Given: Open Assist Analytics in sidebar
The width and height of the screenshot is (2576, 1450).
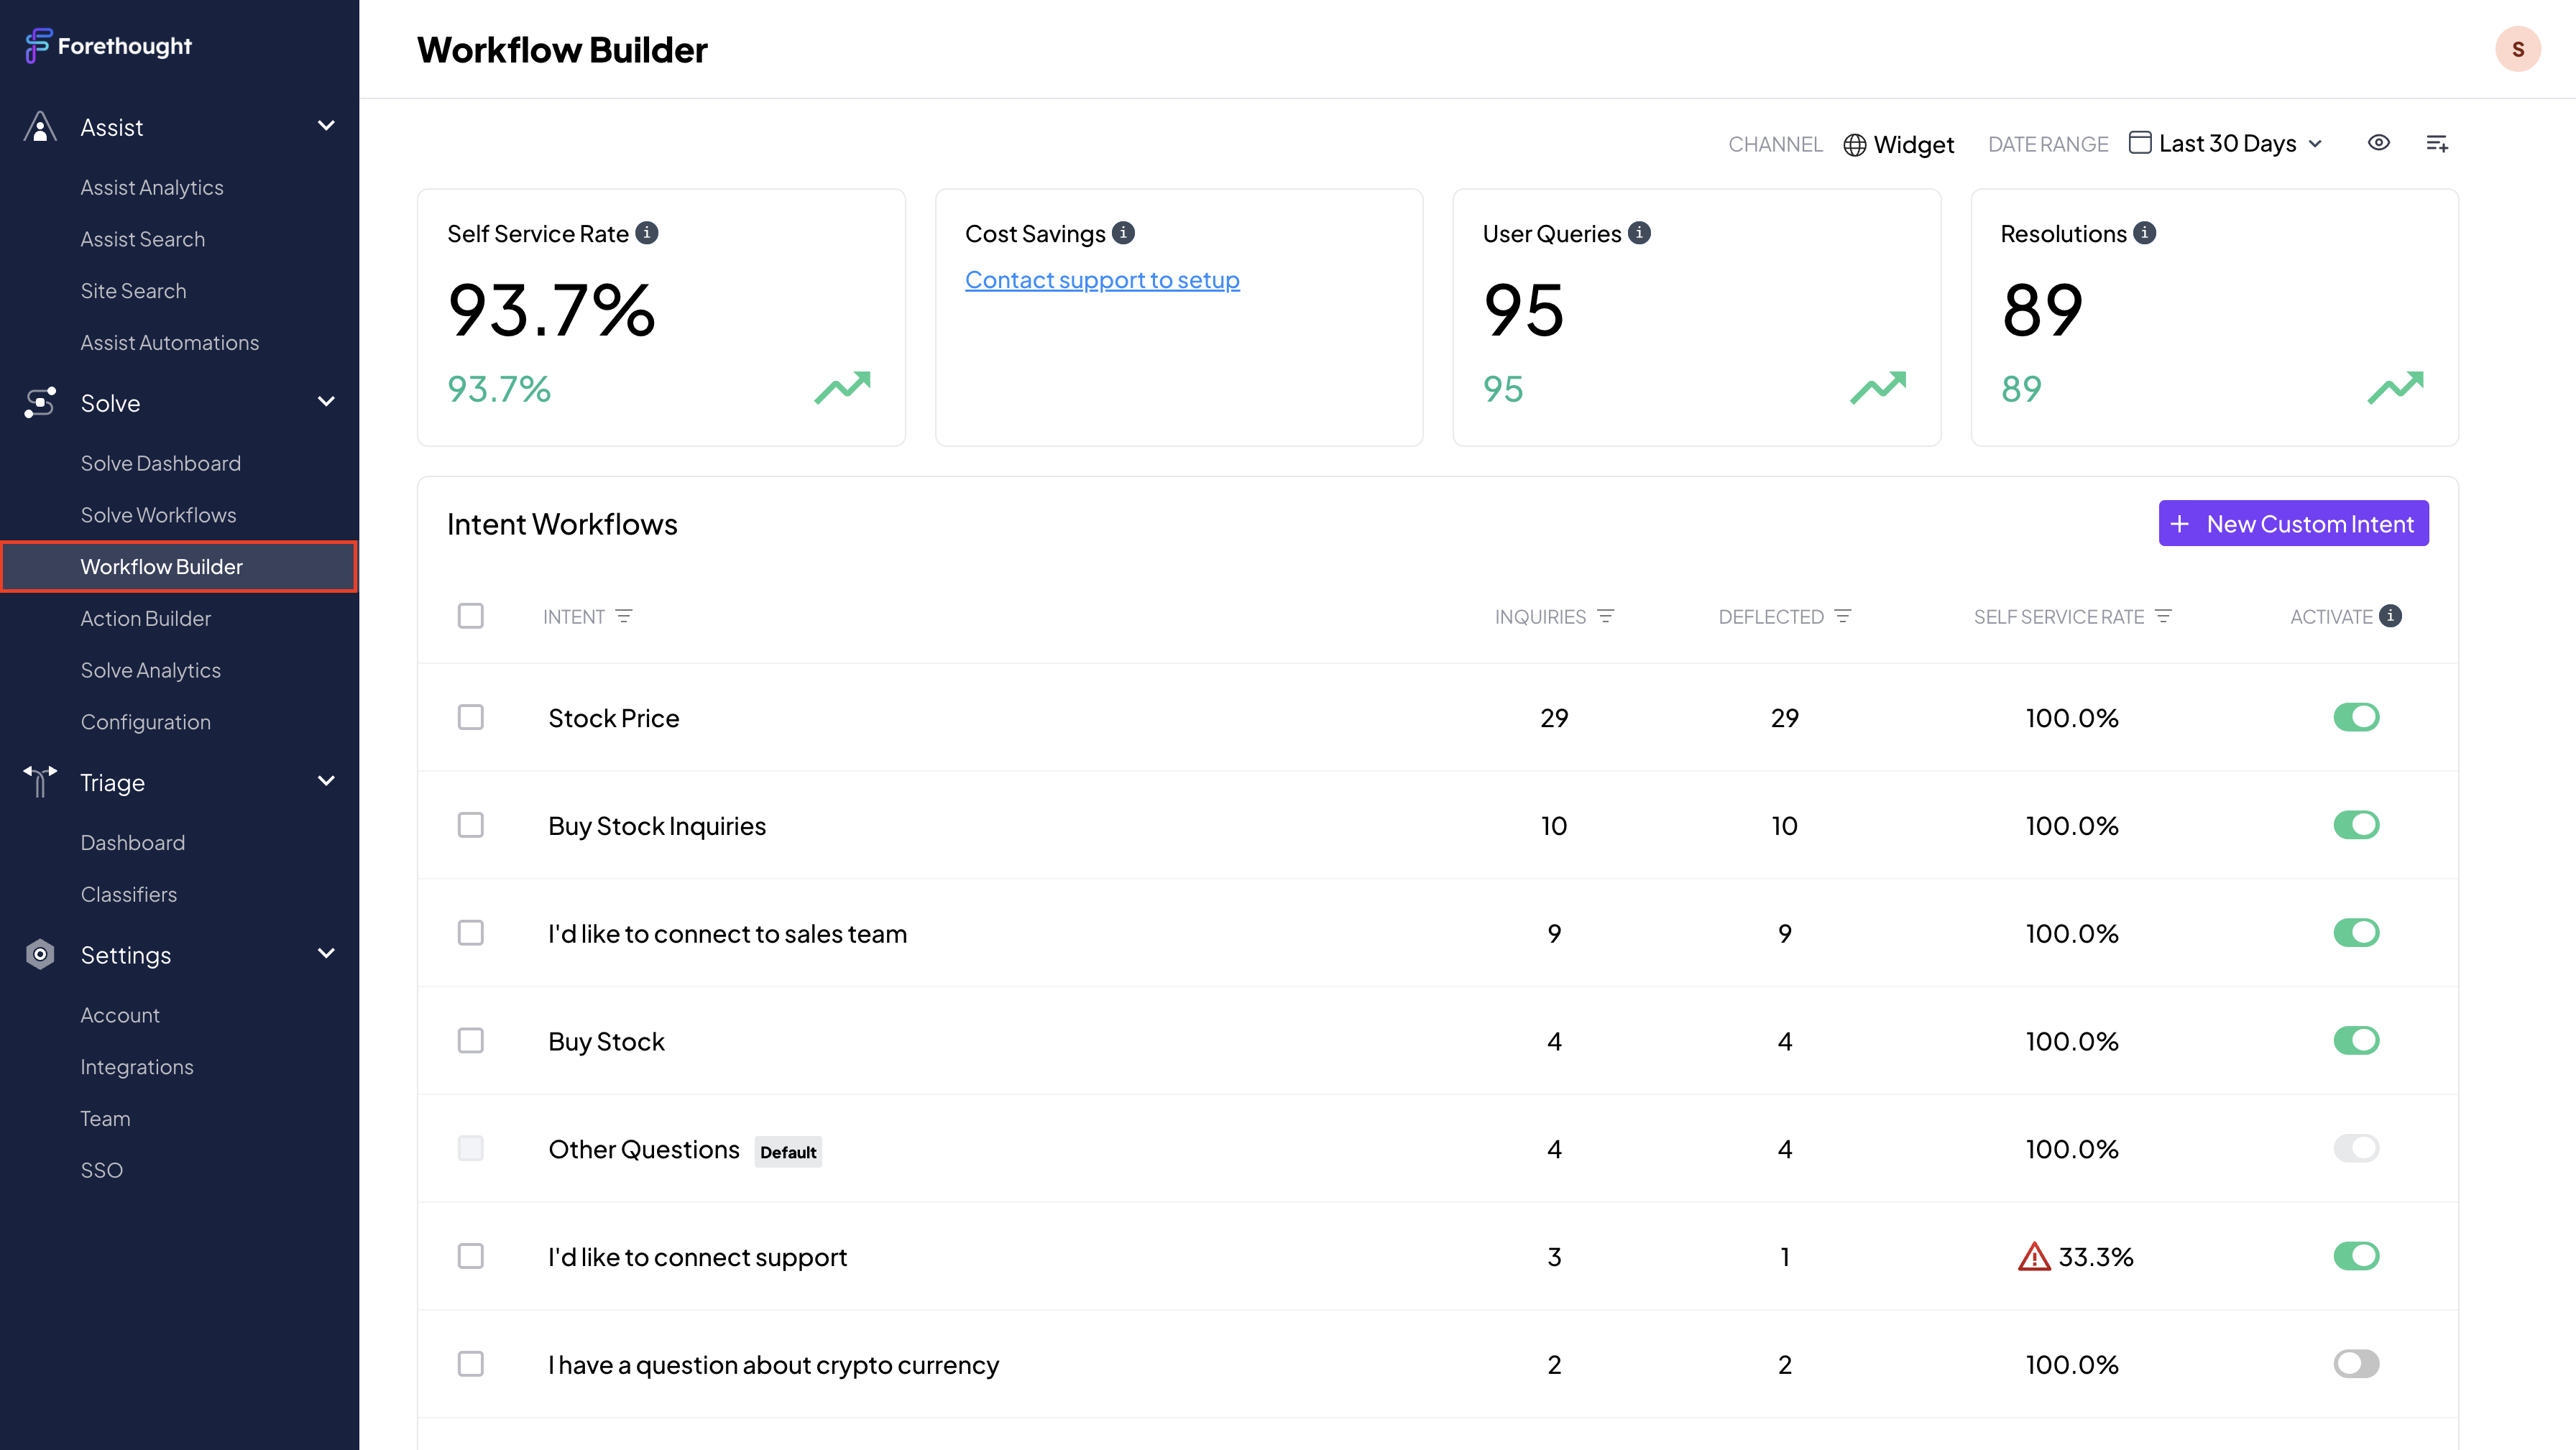Looking at the screenshot, I should (x=152, y=188).
